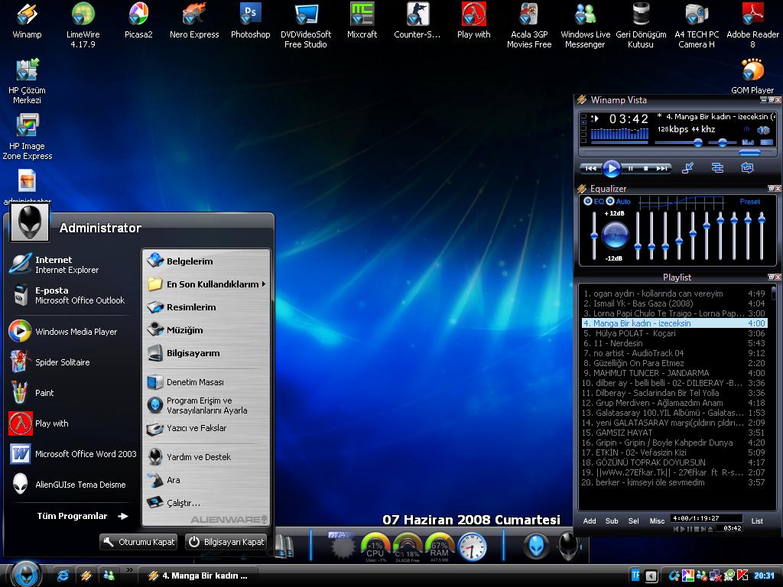This screenshot has width=783, height=587.
Task: Launch Windows Live Messenger desktop shortcut
Action: (585, 25)
